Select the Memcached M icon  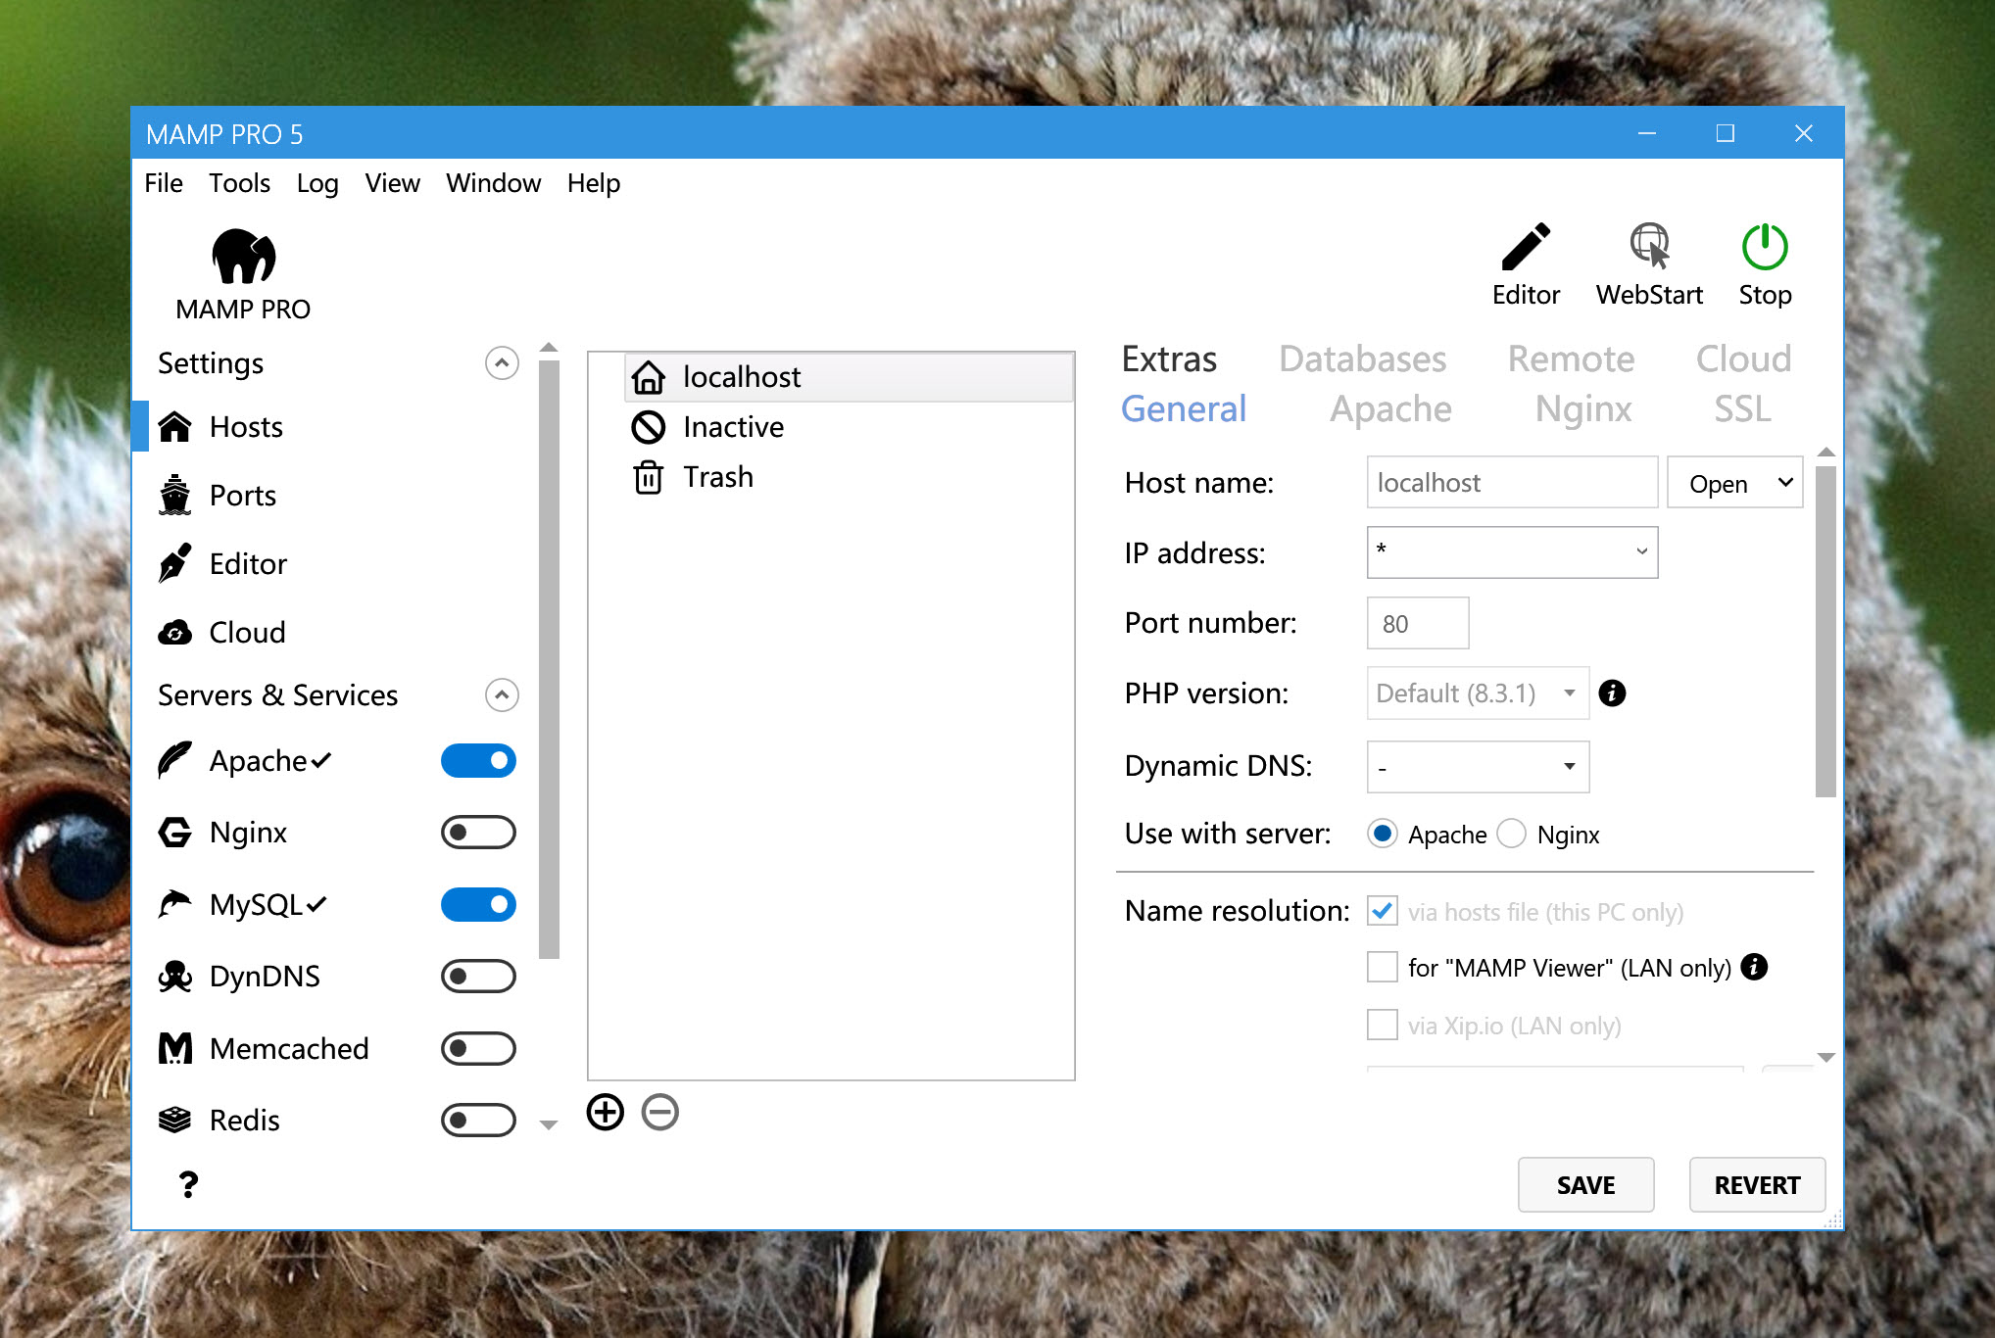174,1049
